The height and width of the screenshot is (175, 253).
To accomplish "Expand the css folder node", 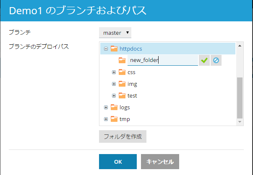I will pos(114,72).
